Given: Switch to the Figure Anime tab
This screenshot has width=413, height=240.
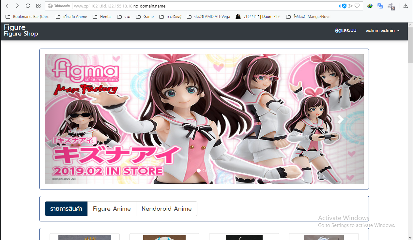Looking at the screenshot, I should [112, 209].
